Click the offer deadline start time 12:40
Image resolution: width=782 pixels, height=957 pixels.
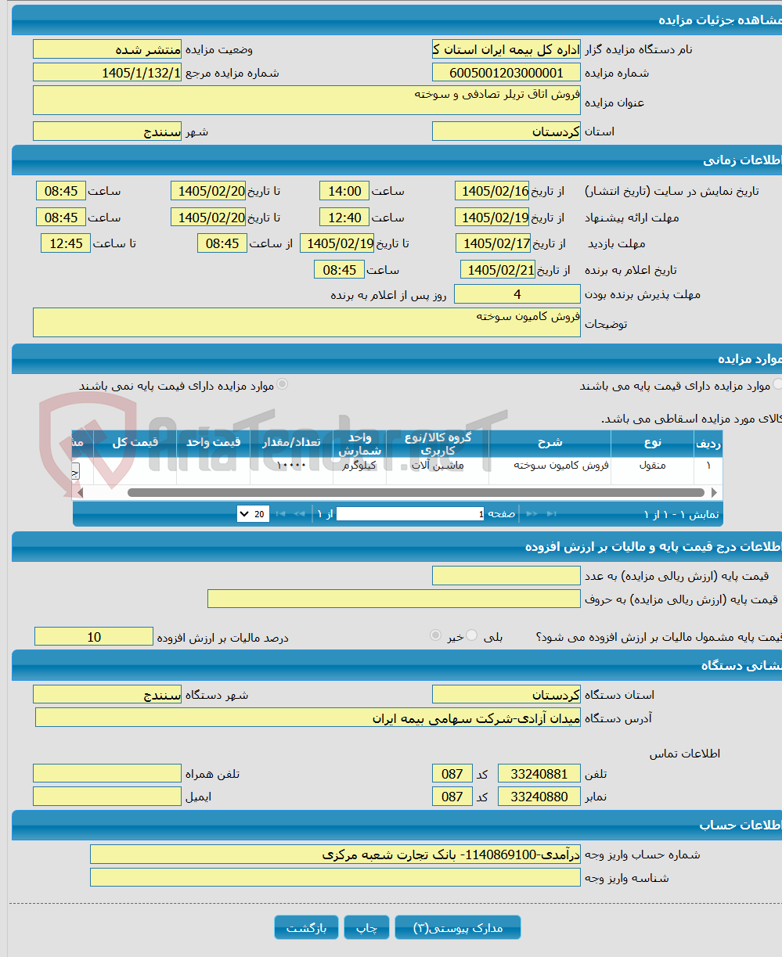tap(344, 218)
